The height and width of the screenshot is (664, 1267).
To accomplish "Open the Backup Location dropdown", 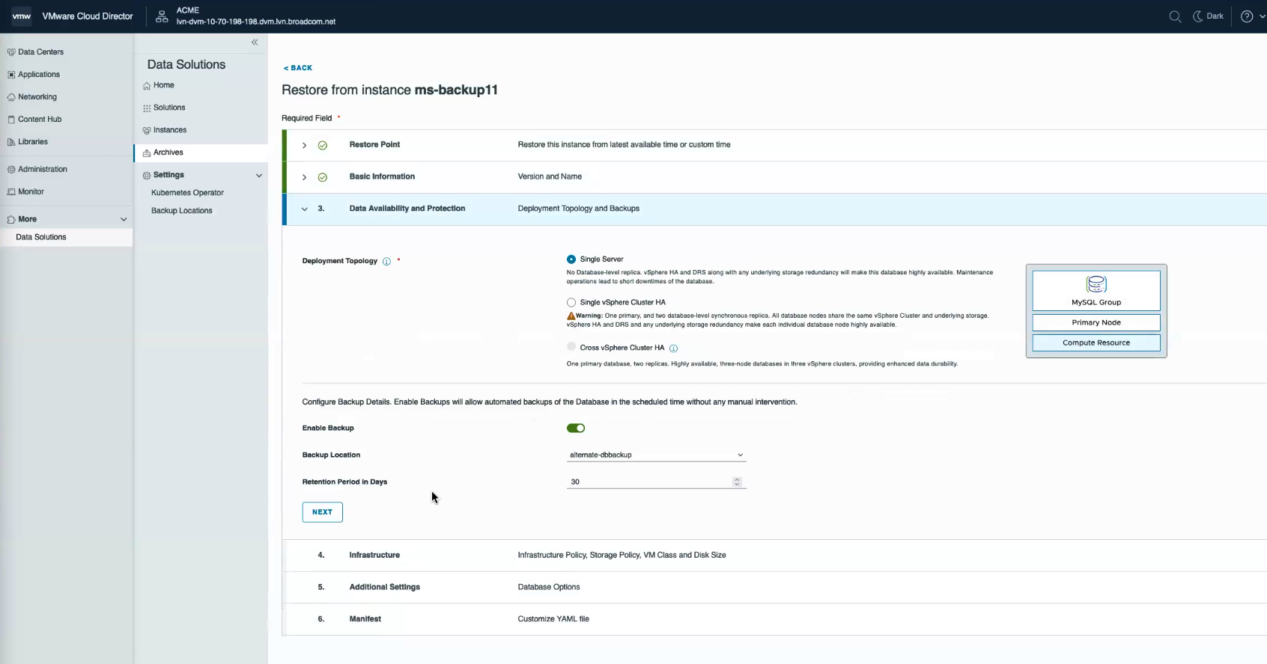I will coord(656,455).
